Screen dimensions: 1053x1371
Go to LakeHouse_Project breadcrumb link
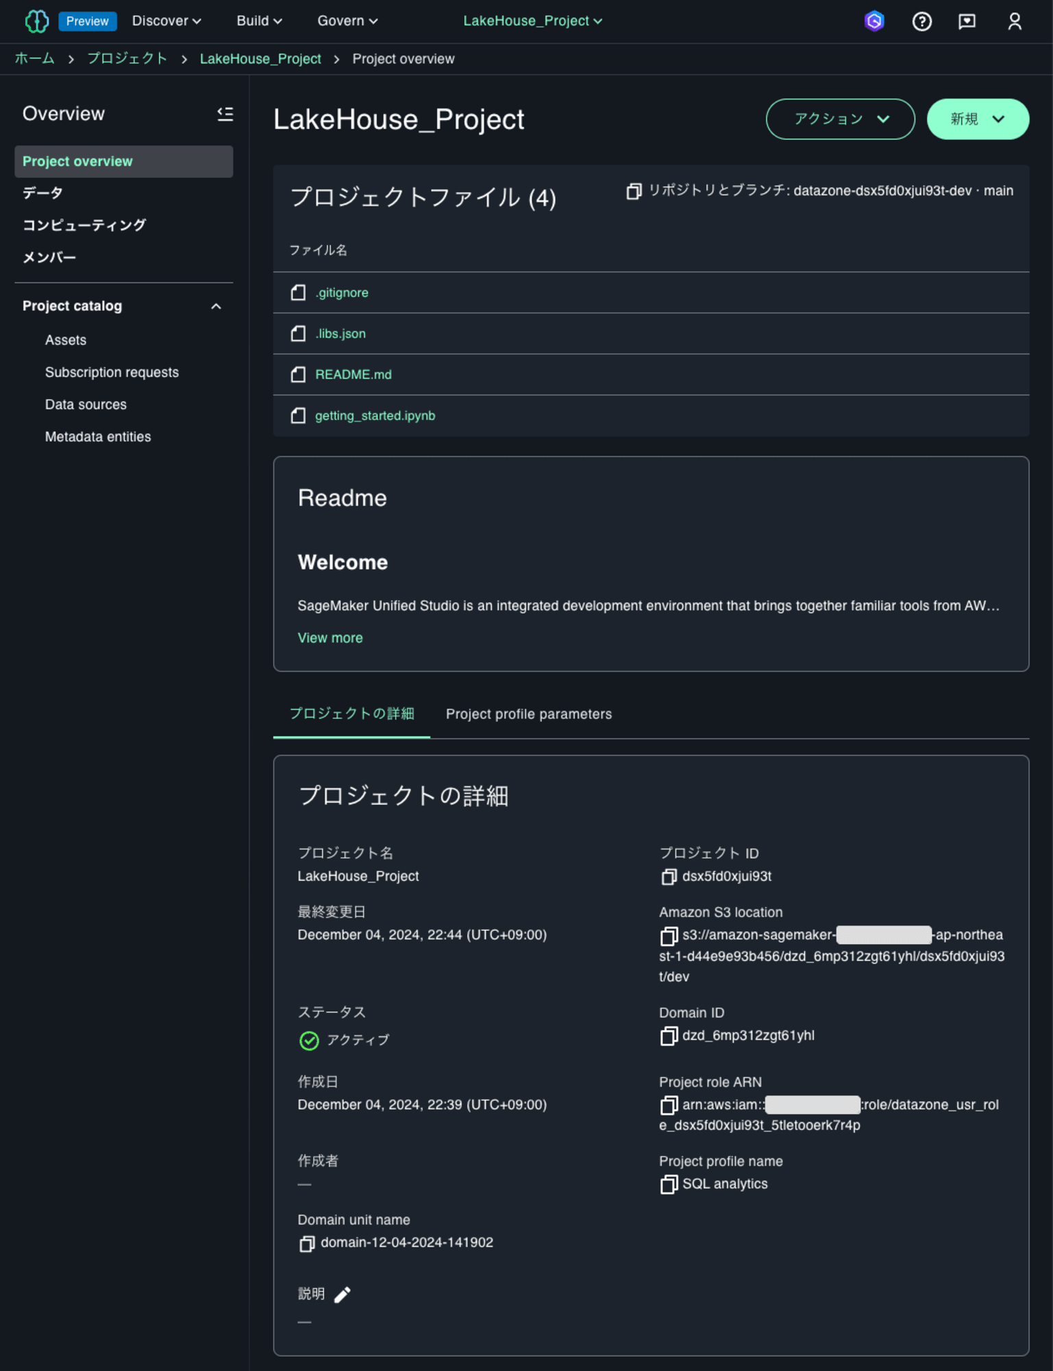click(260, 59)
